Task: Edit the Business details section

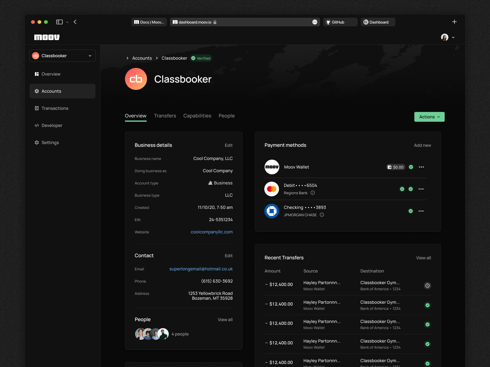Action: [229, 145]
